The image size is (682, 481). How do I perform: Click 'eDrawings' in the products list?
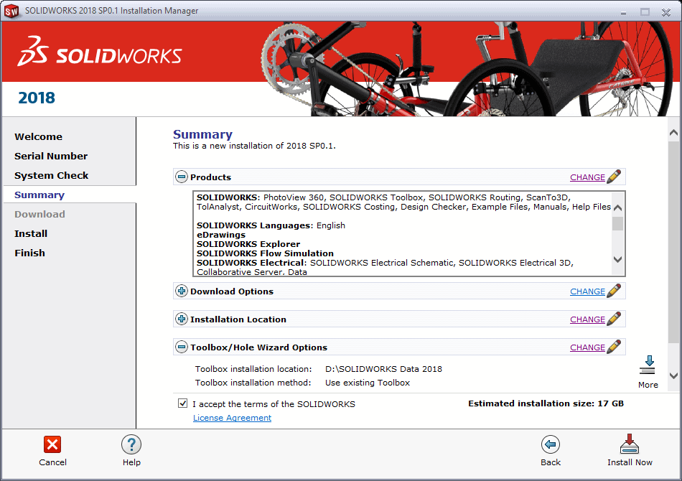221,235
